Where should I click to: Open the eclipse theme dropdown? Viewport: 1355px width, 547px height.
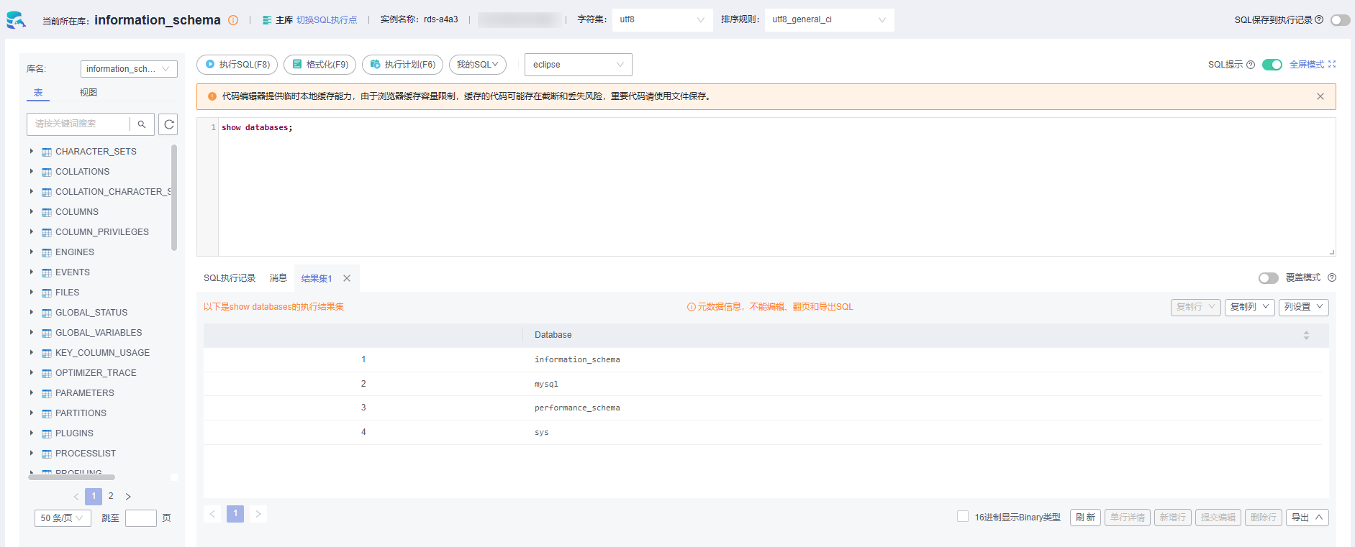click(578, 65)
